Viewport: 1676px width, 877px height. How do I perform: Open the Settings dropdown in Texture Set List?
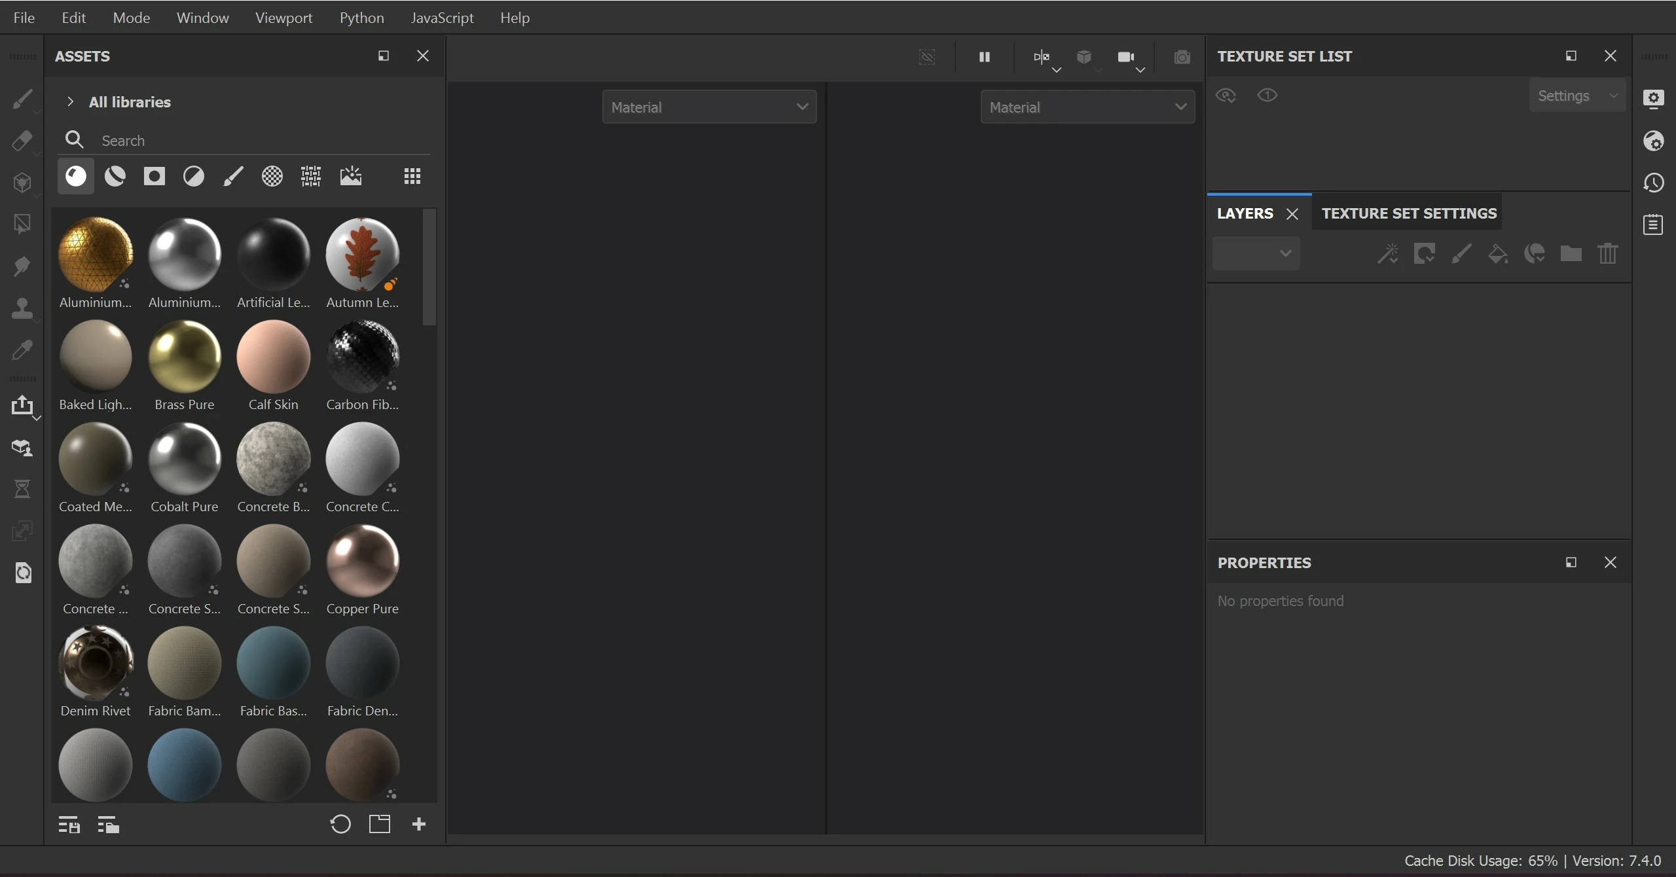[1576, 96]
